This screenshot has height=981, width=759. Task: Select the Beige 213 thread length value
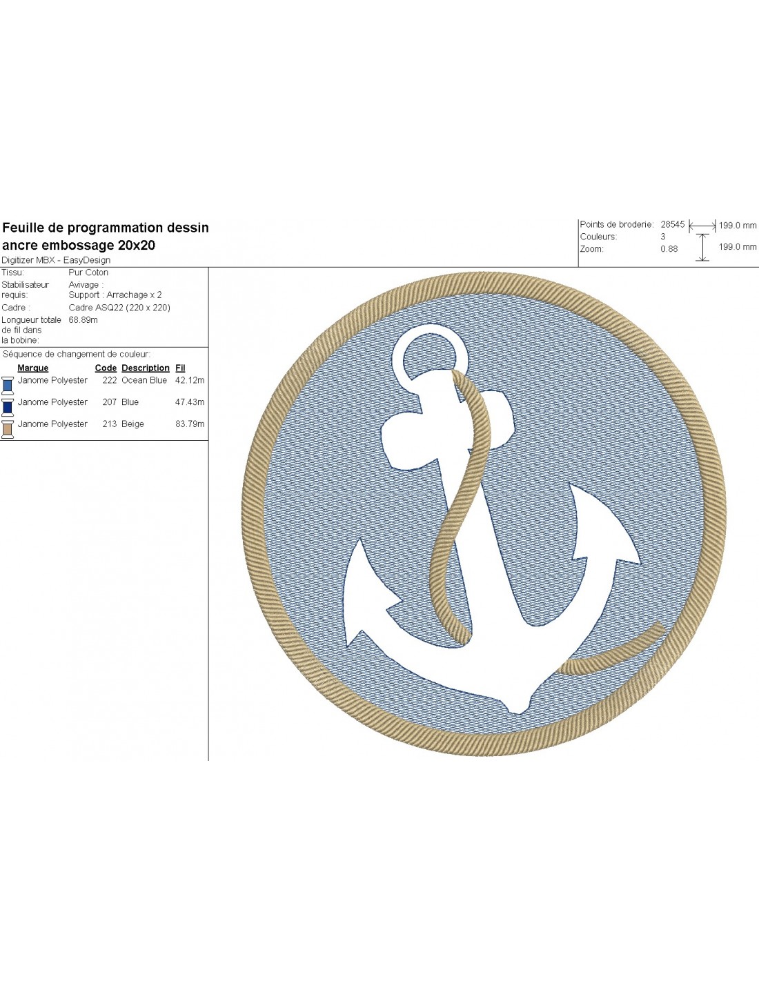(x=189, y=424)
